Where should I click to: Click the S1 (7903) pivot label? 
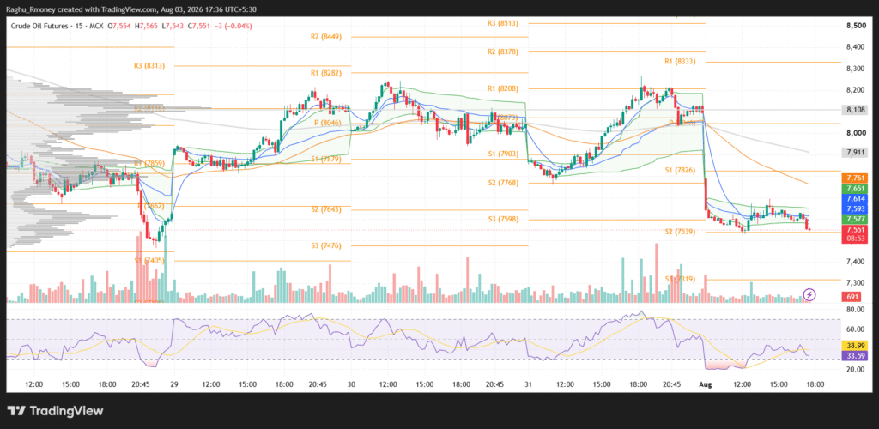coord(502,153)
